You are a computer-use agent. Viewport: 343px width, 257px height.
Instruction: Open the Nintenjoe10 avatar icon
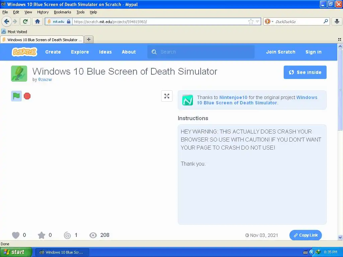tap(188, 100)
